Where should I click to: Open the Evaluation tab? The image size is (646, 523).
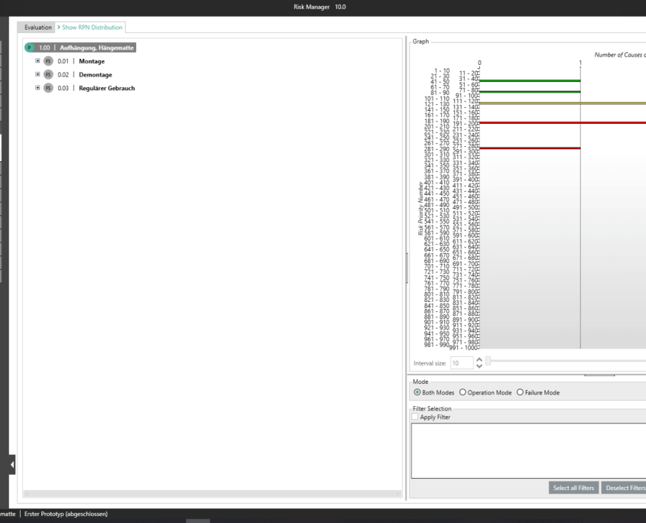(38, 28)
